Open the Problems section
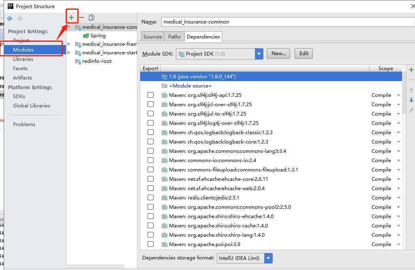 (x=24, y=124)
